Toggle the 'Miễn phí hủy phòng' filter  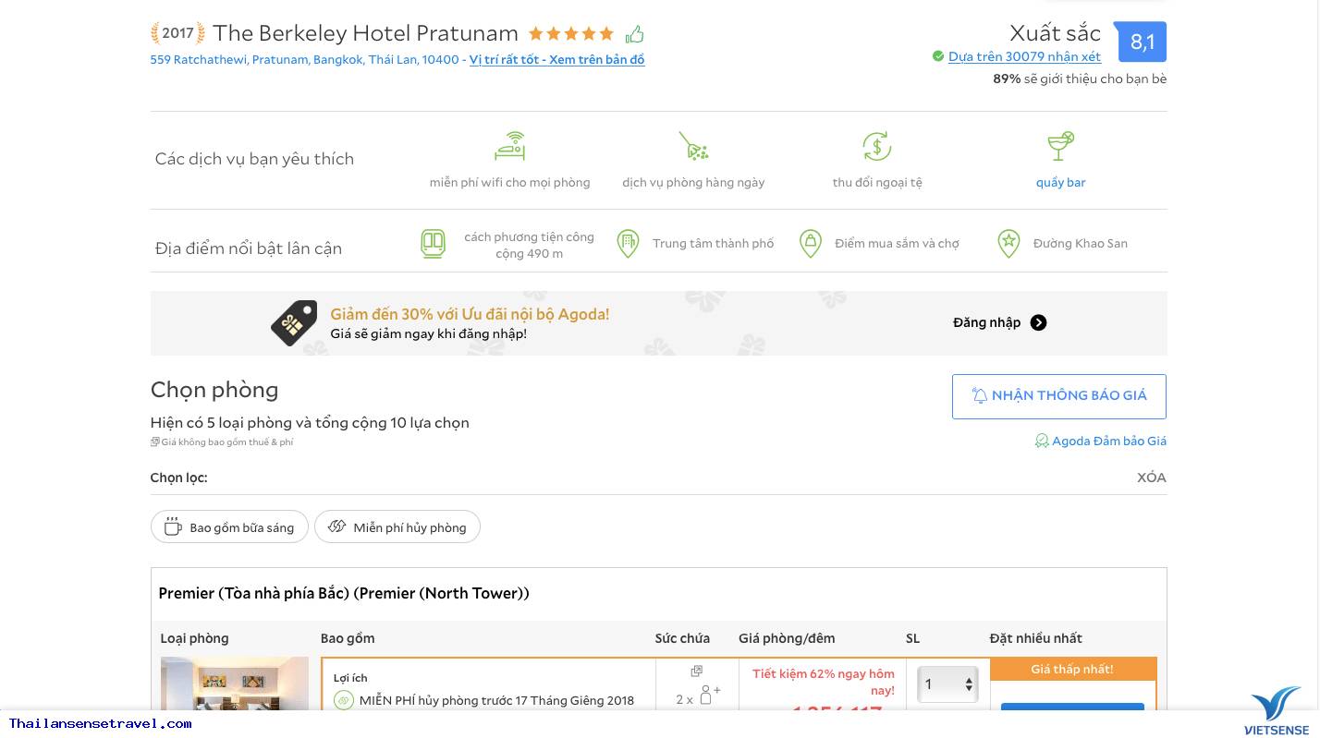click(x=397, y=527)
